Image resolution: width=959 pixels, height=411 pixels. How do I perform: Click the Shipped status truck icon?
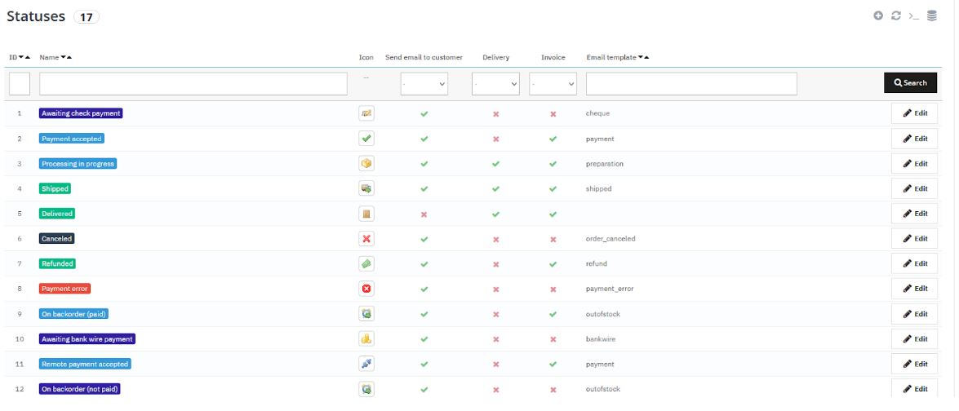click(366, 188)
